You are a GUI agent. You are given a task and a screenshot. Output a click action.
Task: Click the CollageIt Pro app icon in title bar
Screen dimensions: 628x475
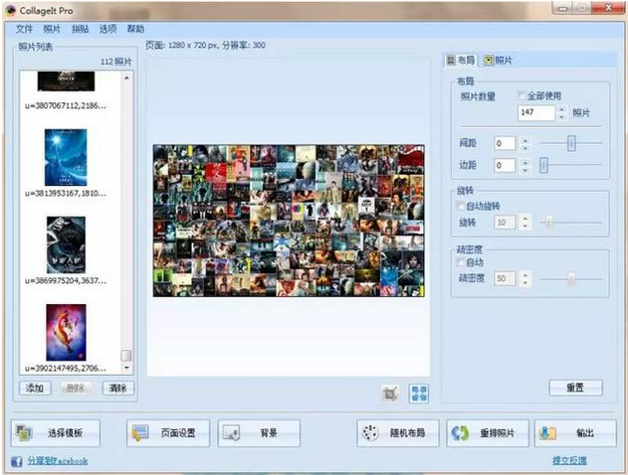[10, 10]
